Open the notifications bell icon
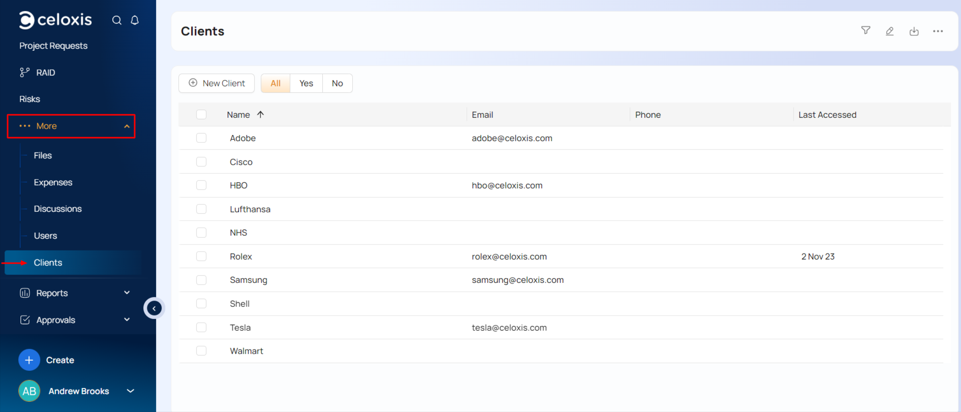The width and height of the screenshot is (961, 412). coord(135,20)
